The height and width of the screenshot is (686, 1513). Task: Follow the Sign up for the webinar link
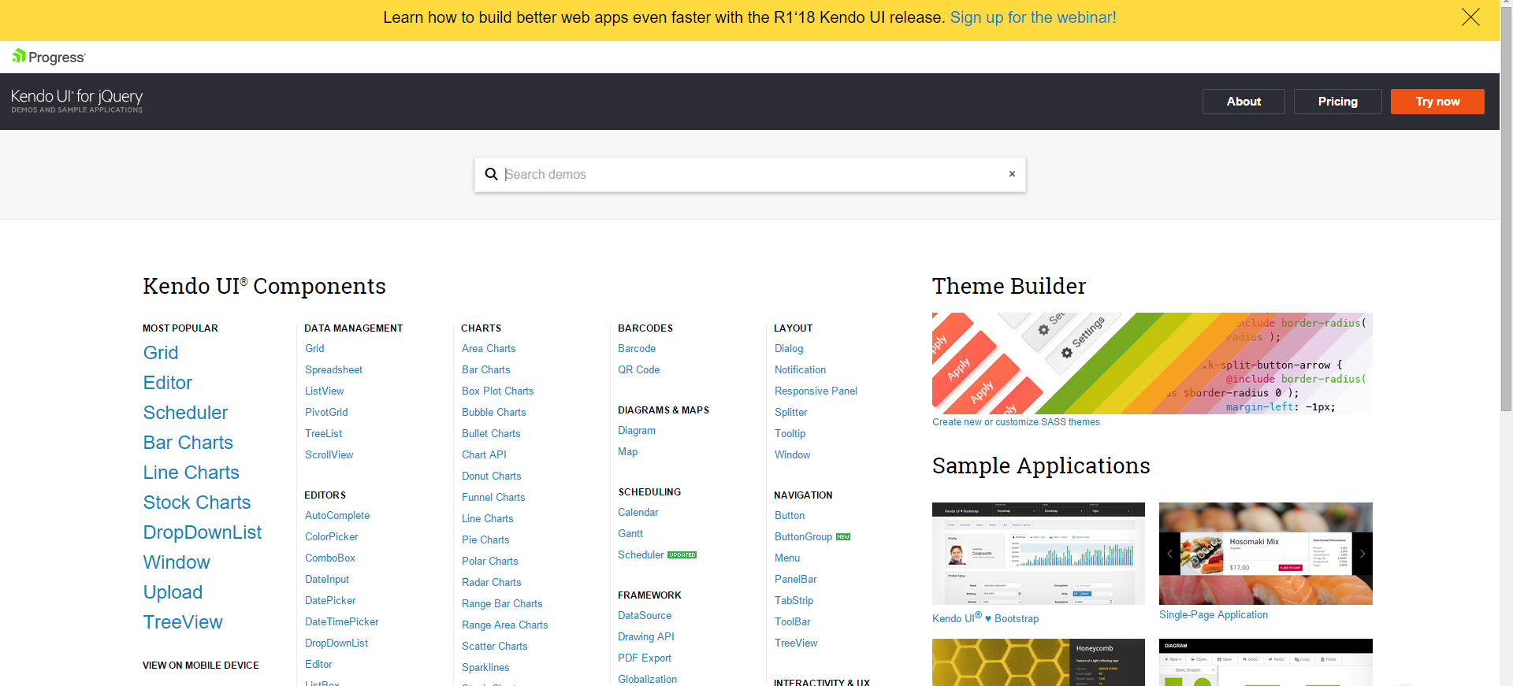1033,17
